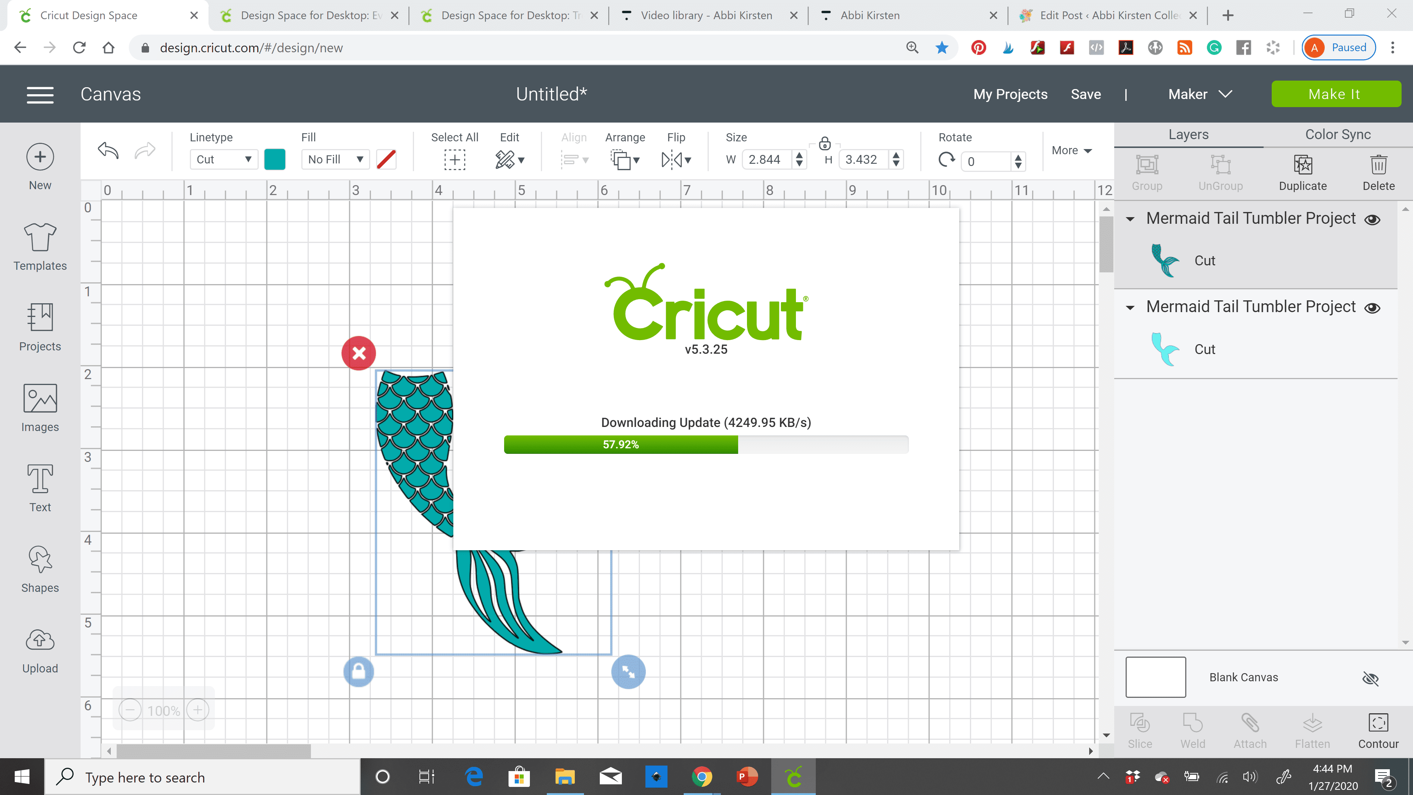
Task: Select the Text tool
Action: point(40,488)
